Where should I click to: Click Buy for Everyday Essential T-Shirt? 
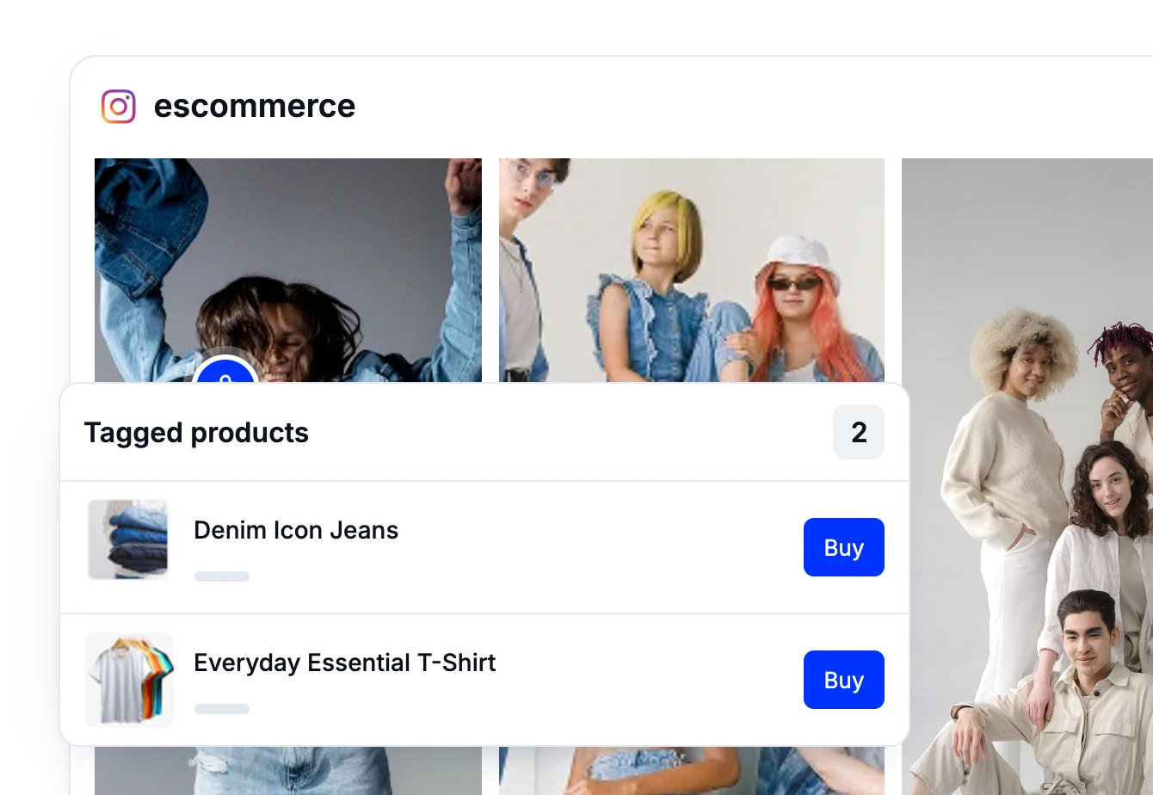coord(843,680)
